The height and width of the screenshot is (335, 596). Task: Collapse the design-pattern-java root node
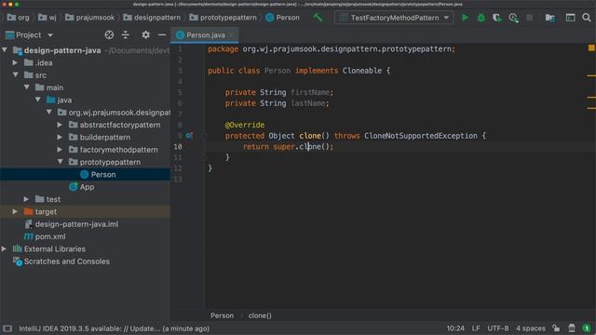click(5, 50)
